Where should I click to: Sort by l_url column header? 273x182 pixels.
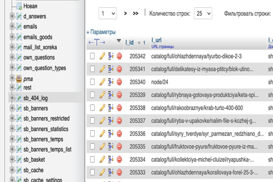pos(156,40)
